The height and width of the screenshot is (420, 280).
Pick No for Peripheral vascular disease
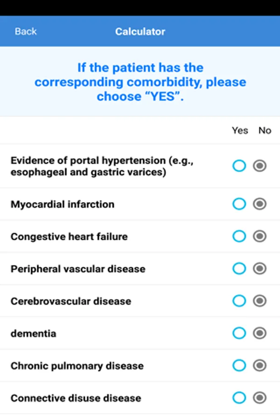pyautogui.click(x=260, y=269)
